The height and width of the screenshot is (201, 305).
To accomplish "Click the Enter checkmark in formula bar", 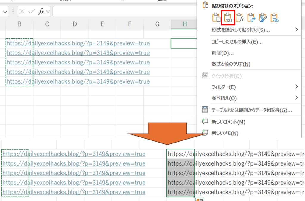I will [31, 12].
